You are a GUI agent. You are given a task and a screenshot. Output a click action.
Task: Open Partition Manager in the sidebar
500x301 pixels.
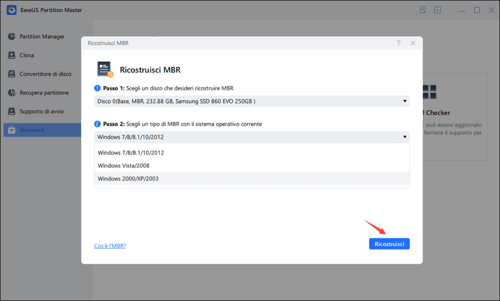coord(42,36)
